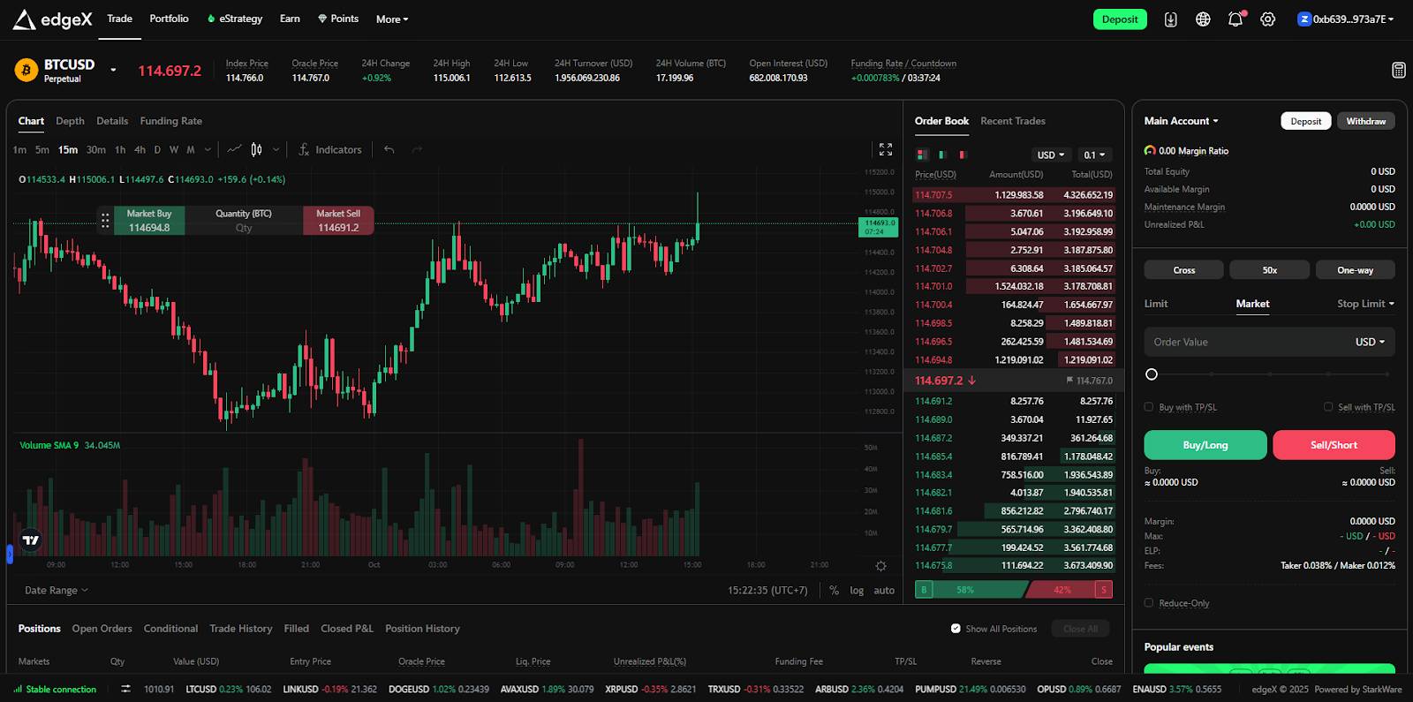1413x702 pixels.
Task: Open the calculator icon
Action: [x=1398, y=71]
